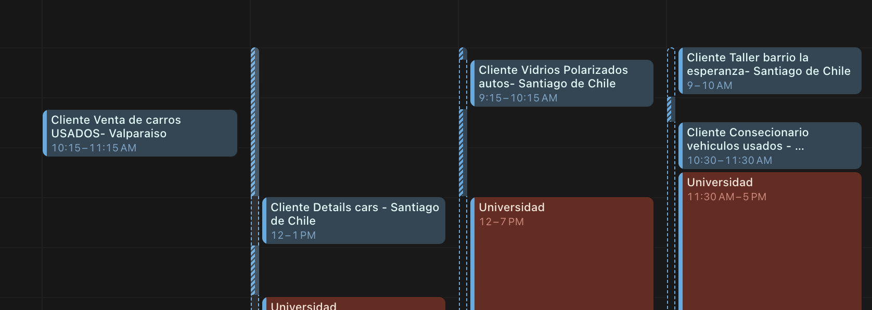Click the 12–1 PM time label

coord(293,236)
